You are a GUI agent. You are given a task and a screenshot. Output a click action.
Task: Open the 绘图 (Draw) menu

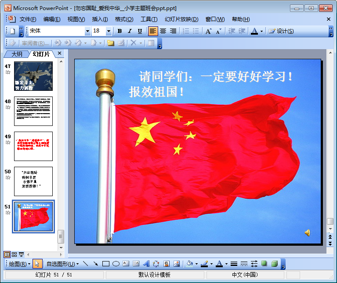pyautogui.click(x=20, y=264)
